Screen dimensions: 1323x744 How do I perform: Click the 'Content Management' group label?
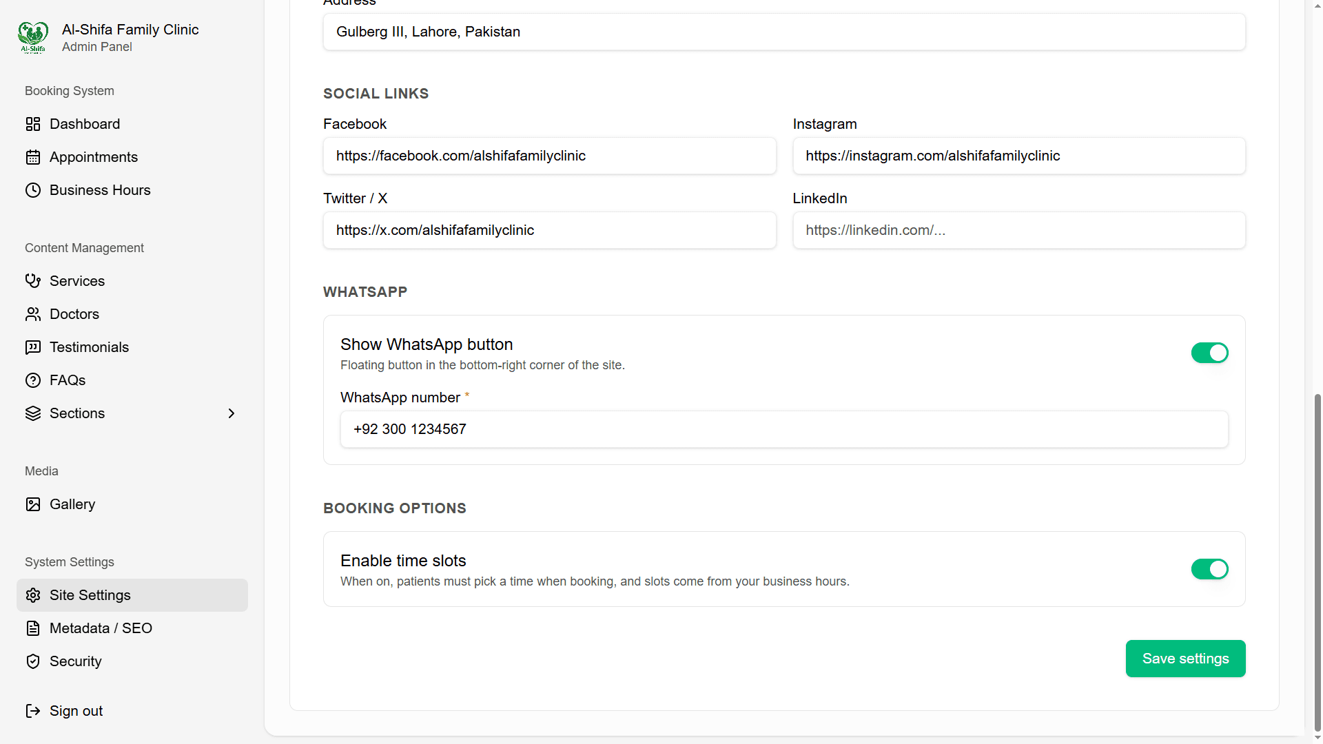point(84,248)
